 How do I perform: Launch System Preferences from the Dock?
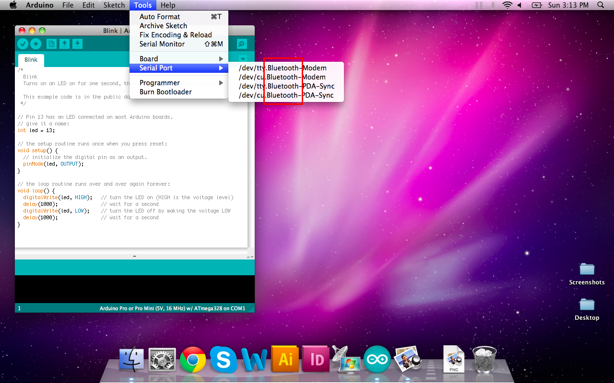click(162, 360)
